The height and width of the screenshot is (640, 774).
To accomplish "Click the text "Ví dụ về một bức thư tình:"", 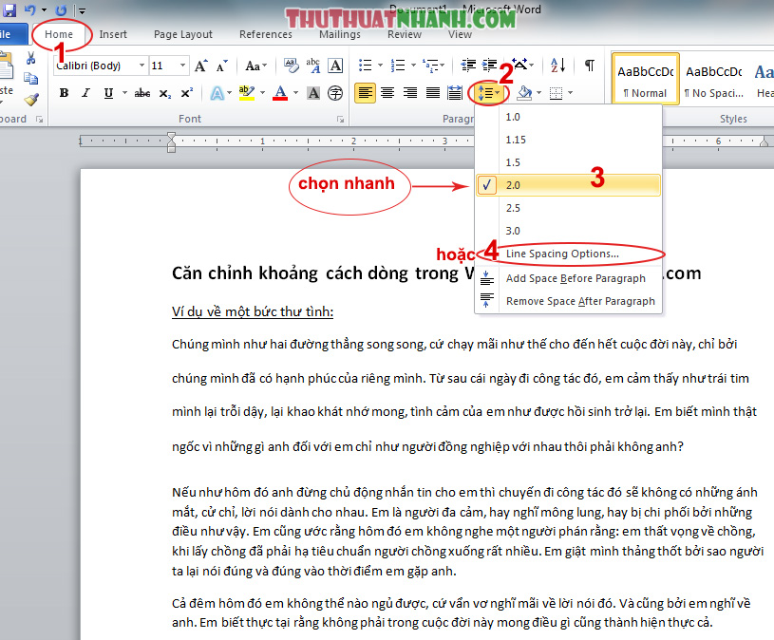I will point(253,311).
